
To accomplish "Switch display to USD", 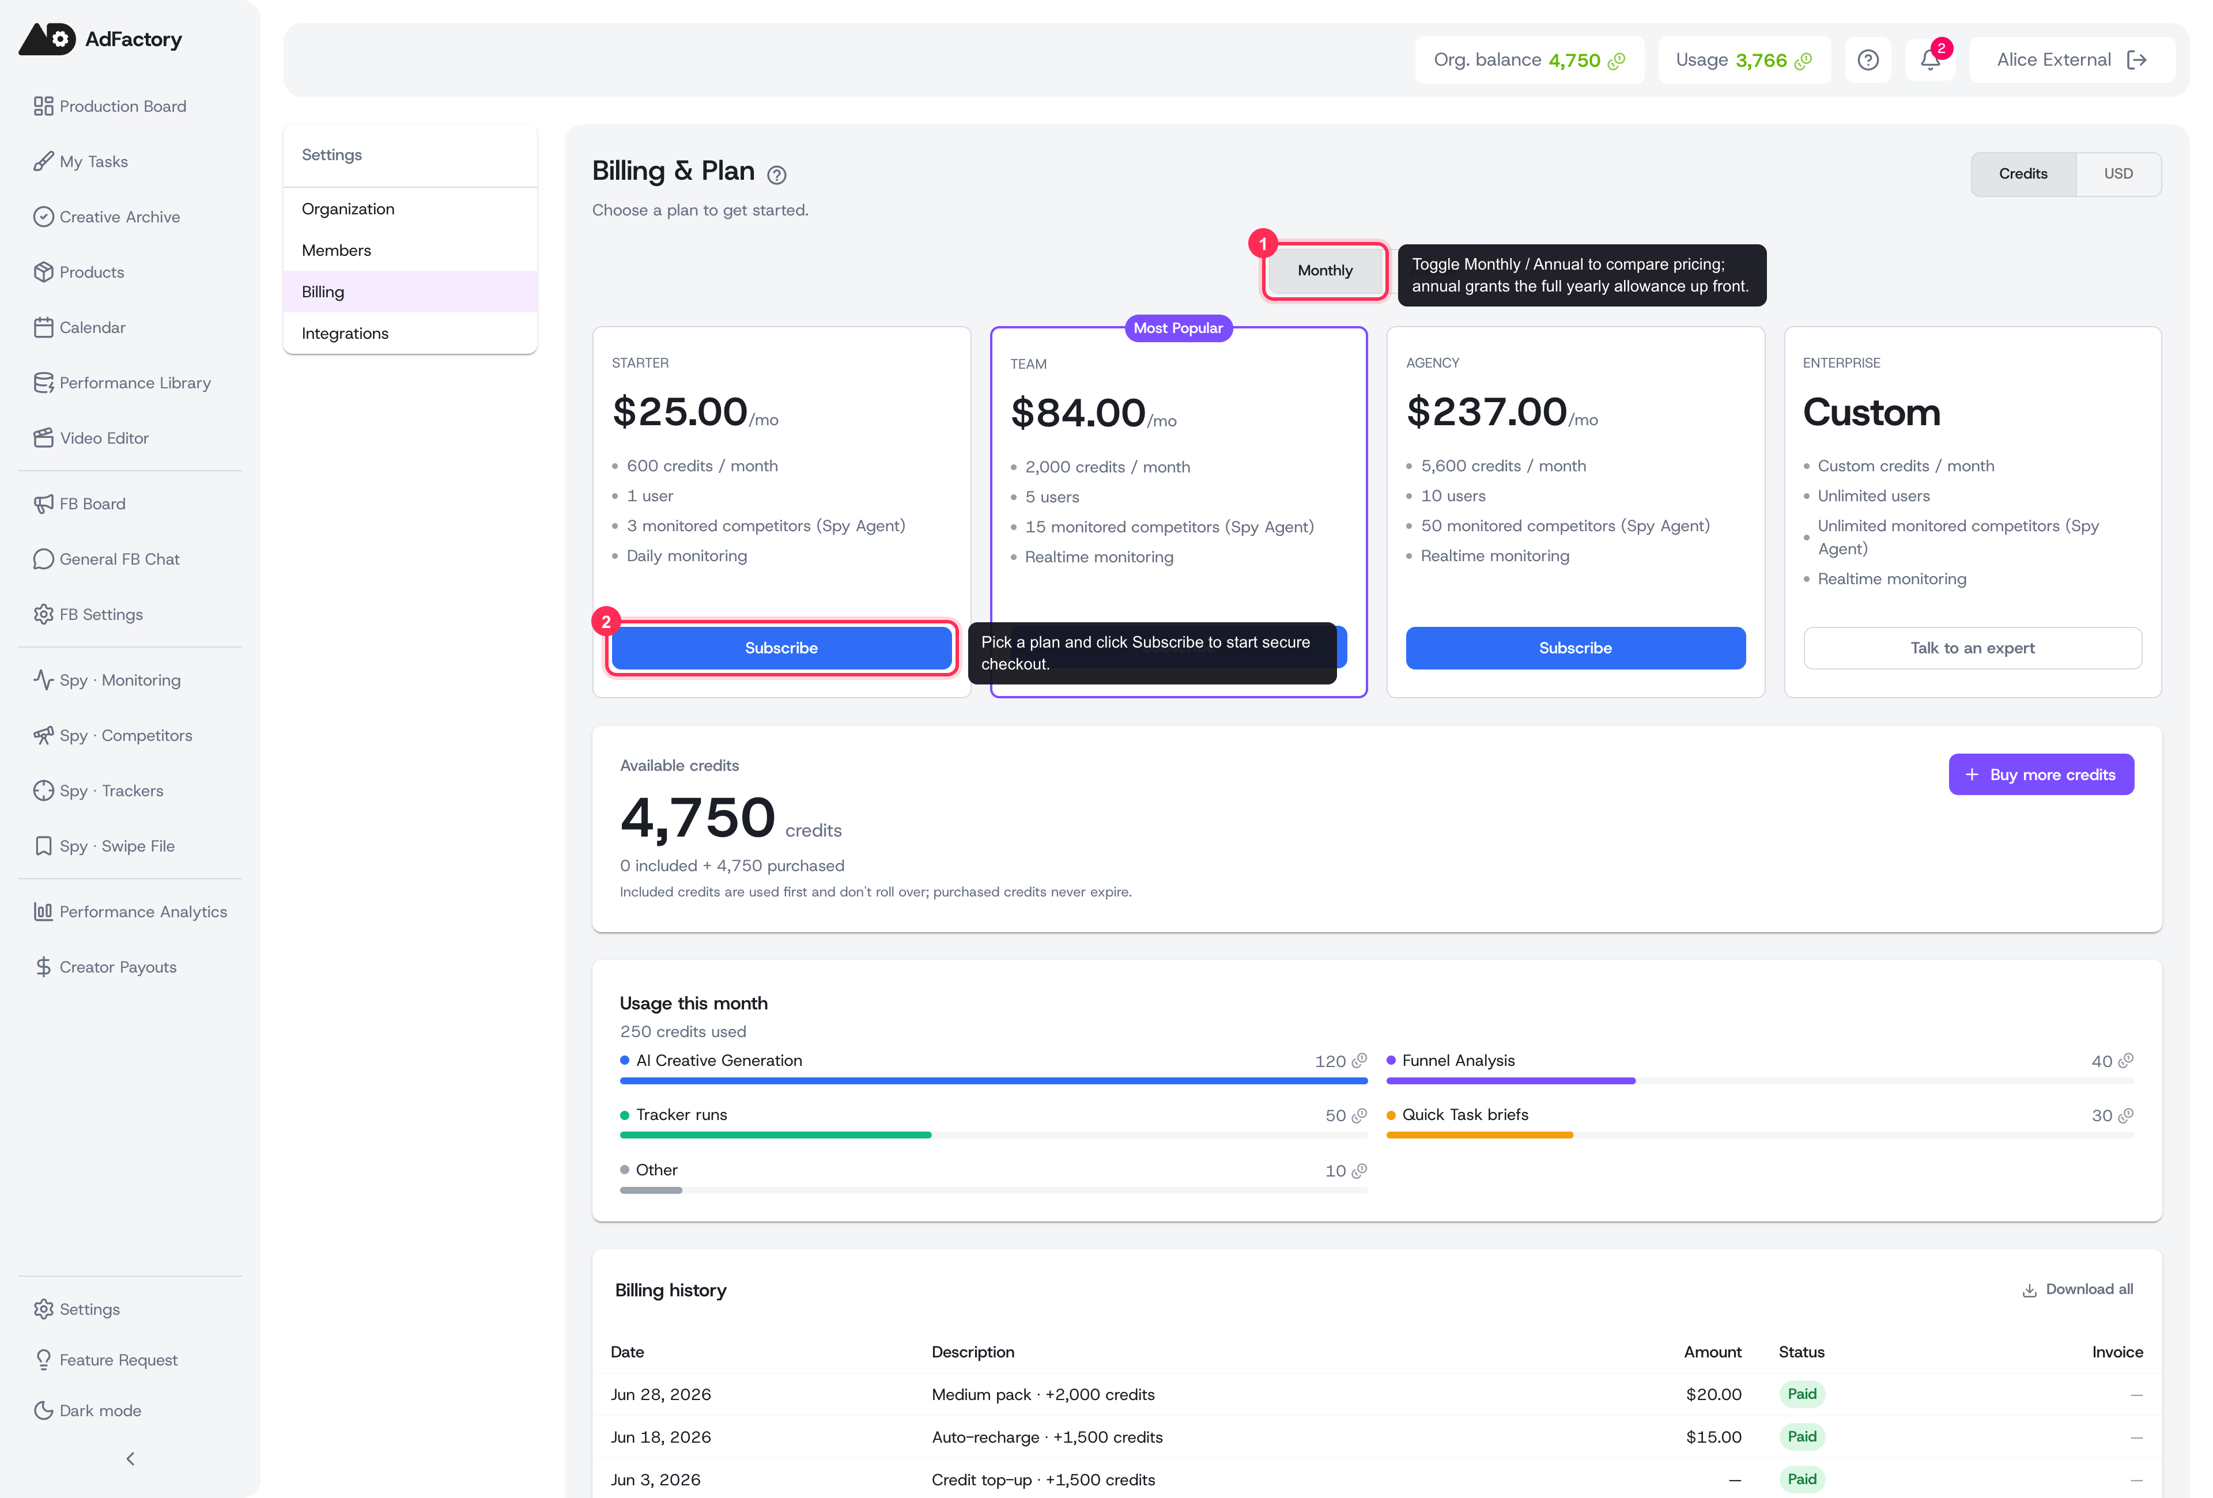I will pos(2118,173).
